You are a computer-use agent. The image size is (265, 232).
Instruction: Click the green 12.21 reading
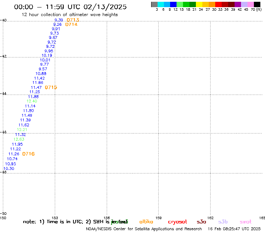(x=22, y=130)
